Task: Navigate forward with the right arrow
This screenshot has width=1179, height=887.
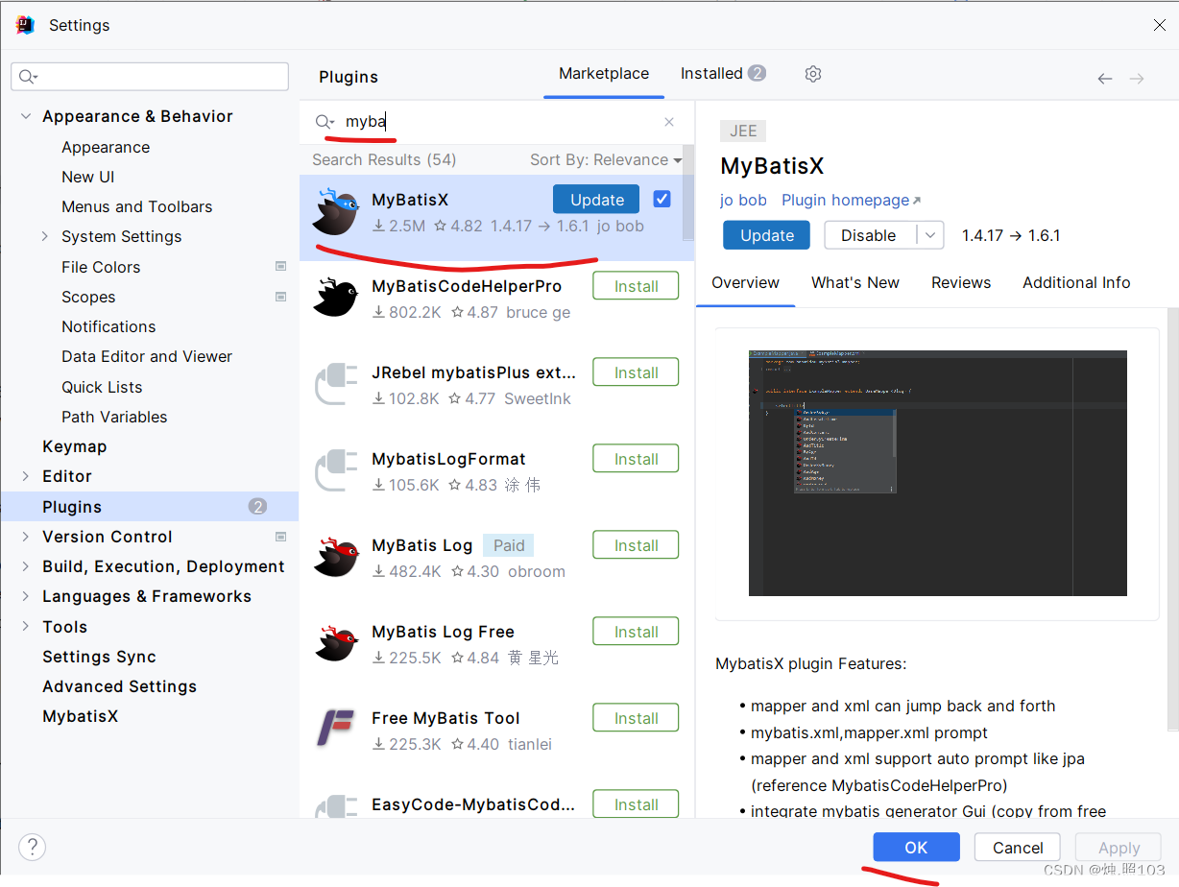Action: pyautogui.click(x=1137, y=79)
